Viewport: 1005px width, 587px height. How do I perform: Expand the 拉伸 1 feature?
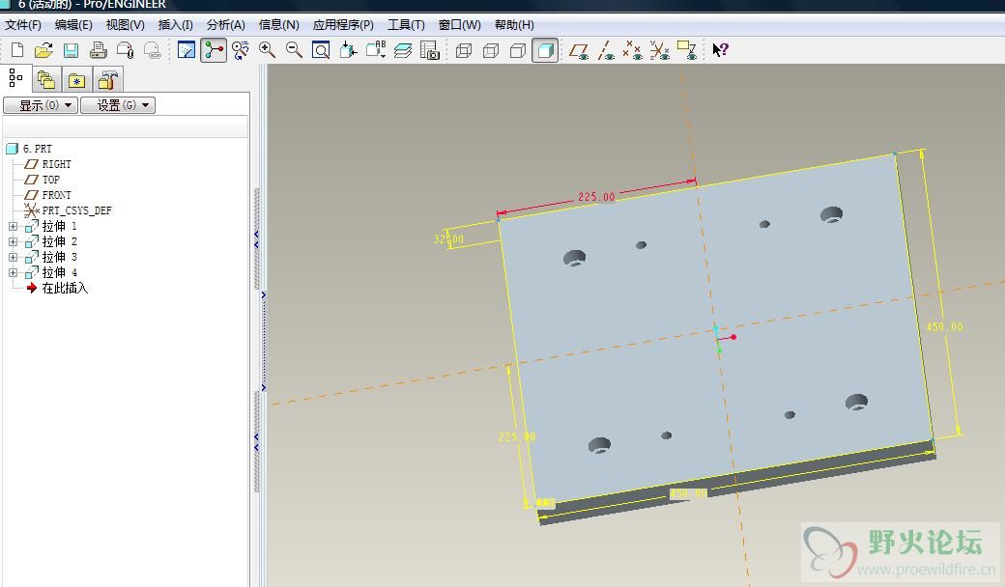pyautogui.click(x=13, y=226)
